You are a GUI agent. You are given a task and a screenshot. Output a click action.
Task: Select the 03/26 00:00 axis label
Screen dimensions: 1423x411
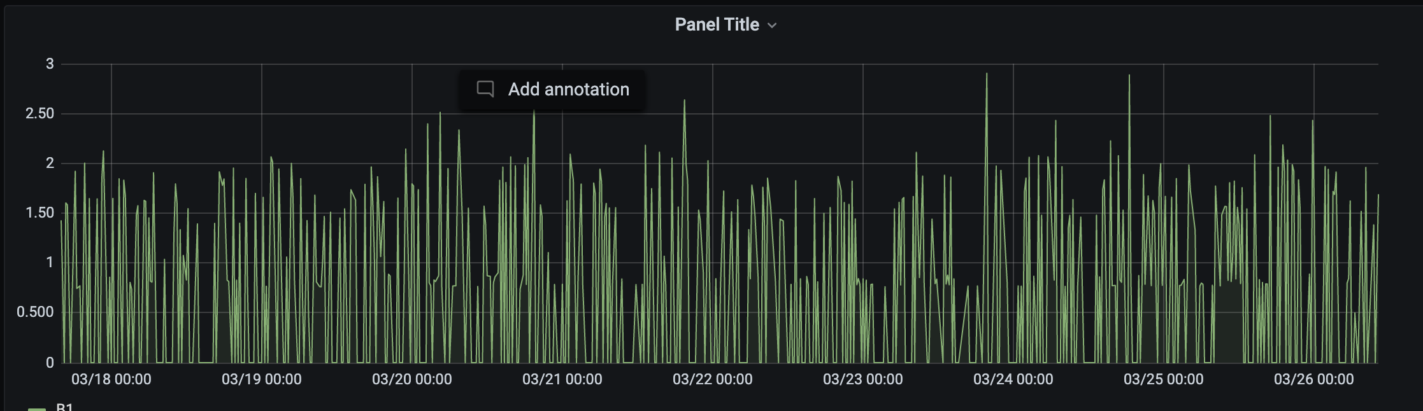[x=1315, y=379]
